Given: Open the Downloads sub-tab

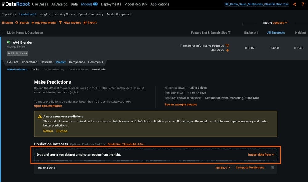Looking at the screenshot, I should pos(99,69).
